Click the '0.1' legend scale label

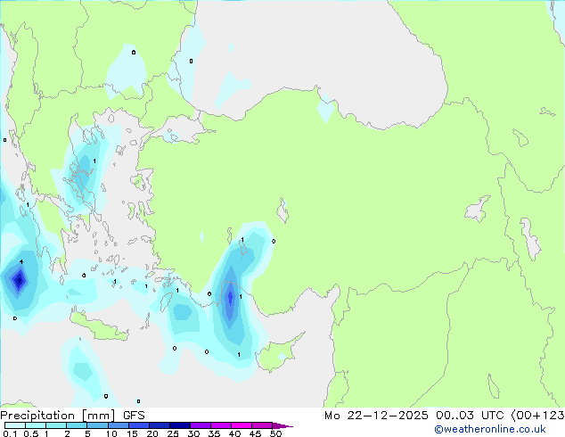pos(10,433)
